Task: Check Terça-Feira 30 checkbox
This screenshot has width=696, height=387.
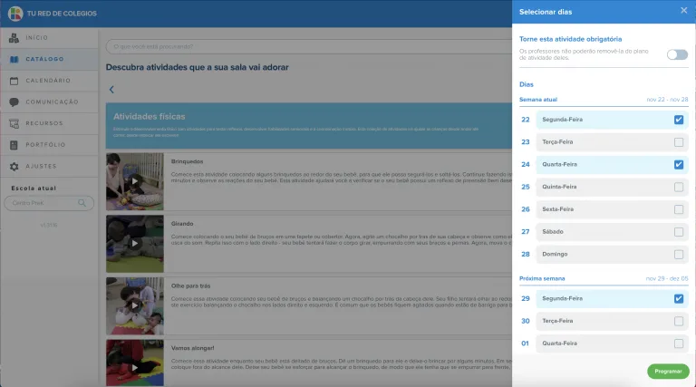Action: tap(679, 321)
